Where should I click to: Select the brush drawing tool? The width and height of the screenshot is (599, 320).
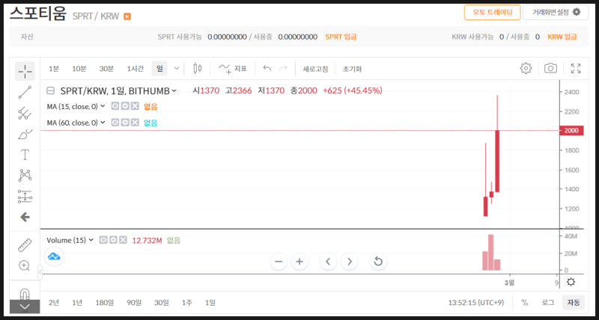(25, 135)
